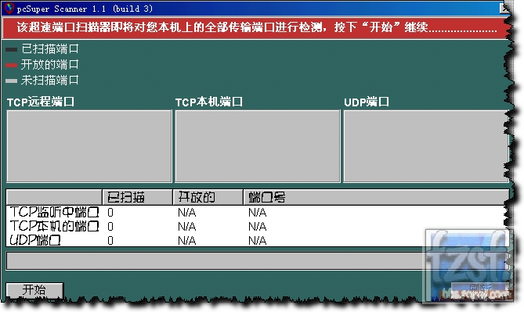Click the 已扫描端口 legend label

pyautogui.click(x=50, y=49)
